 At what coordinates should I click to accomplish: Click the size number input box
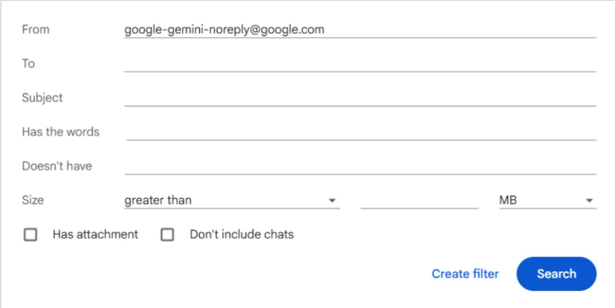(419, 200)
